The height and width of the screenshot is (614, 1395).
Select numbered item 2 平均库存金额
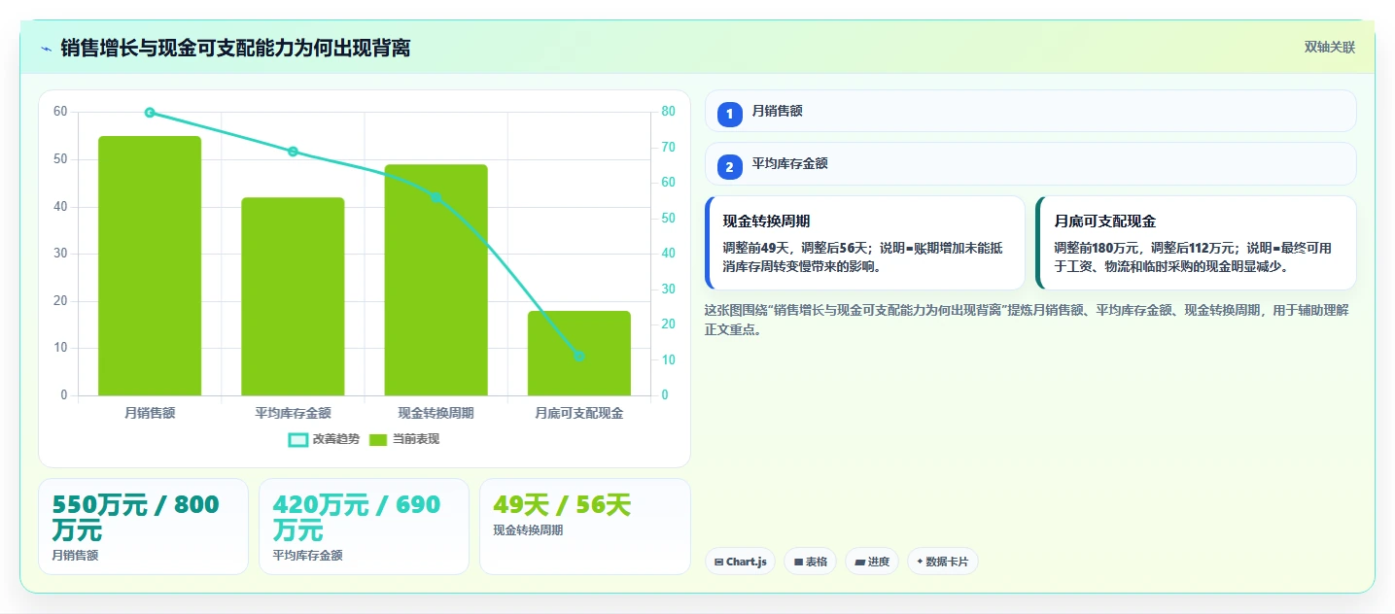(x=1030, y=163)
